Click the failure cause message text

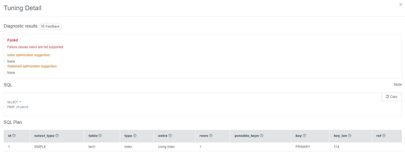click(x=35, y=47)
